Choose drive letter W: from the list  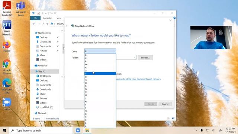100,64
